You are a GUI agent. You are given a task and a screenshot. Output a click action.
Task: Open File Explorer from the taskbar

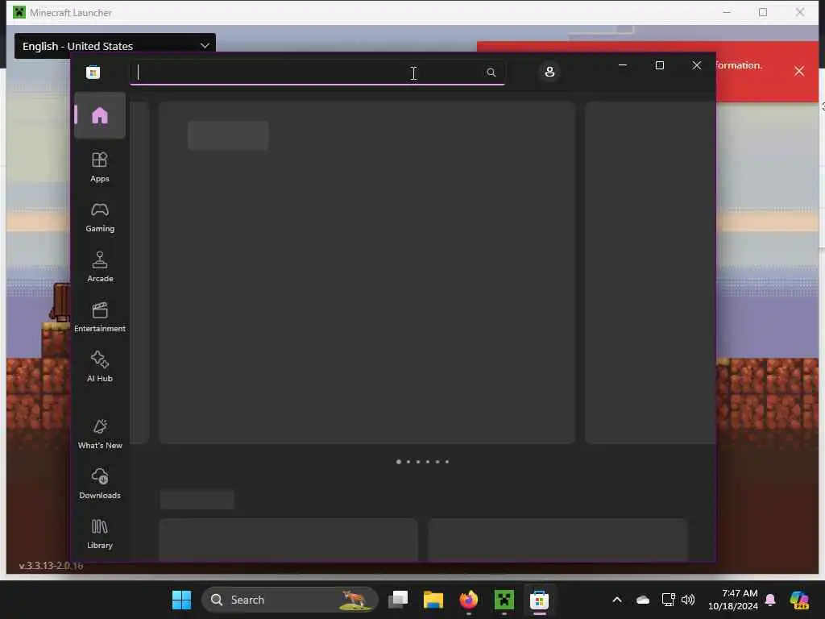point(433,600)
